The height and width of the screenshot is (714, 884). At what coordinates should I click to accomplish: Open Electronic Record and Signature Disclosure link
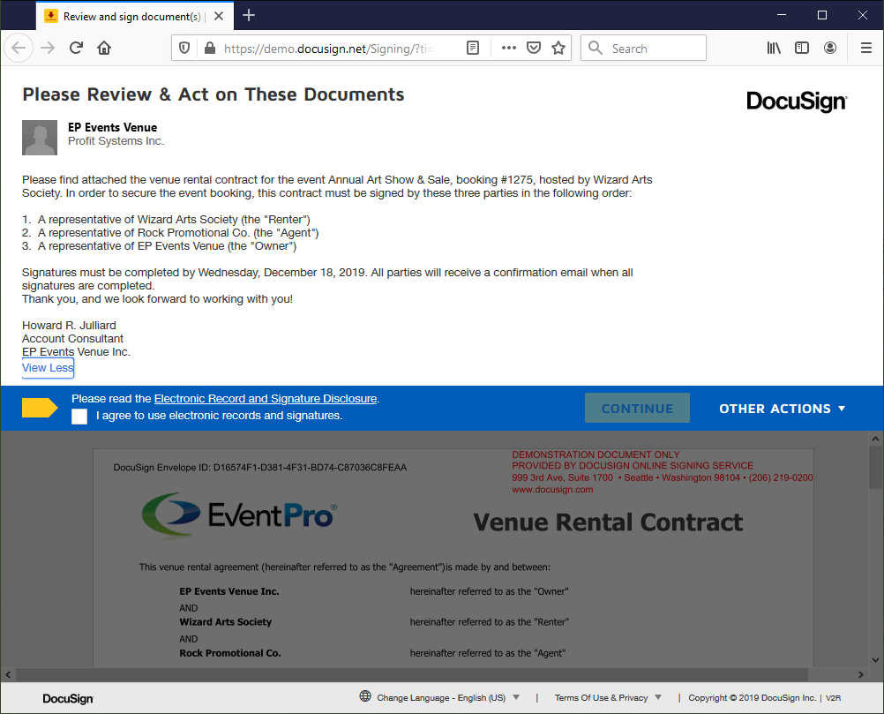click(x=266, y=399)
